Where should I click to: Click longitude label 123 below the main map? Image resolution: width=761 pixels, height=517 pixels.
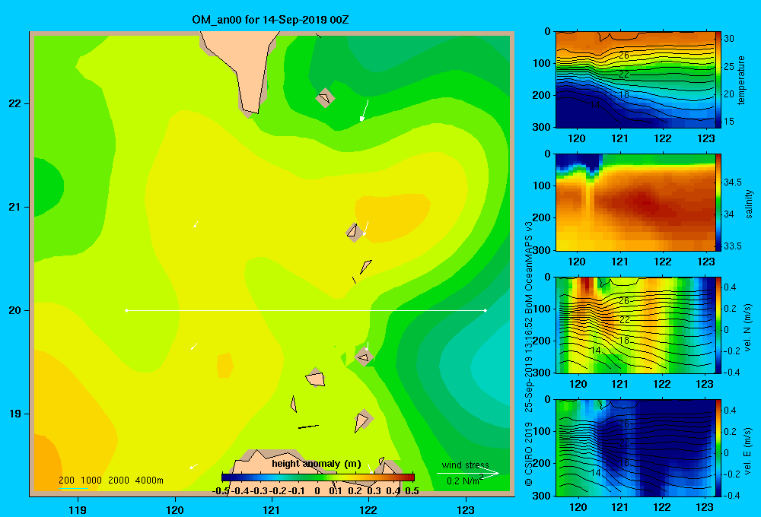466,509
